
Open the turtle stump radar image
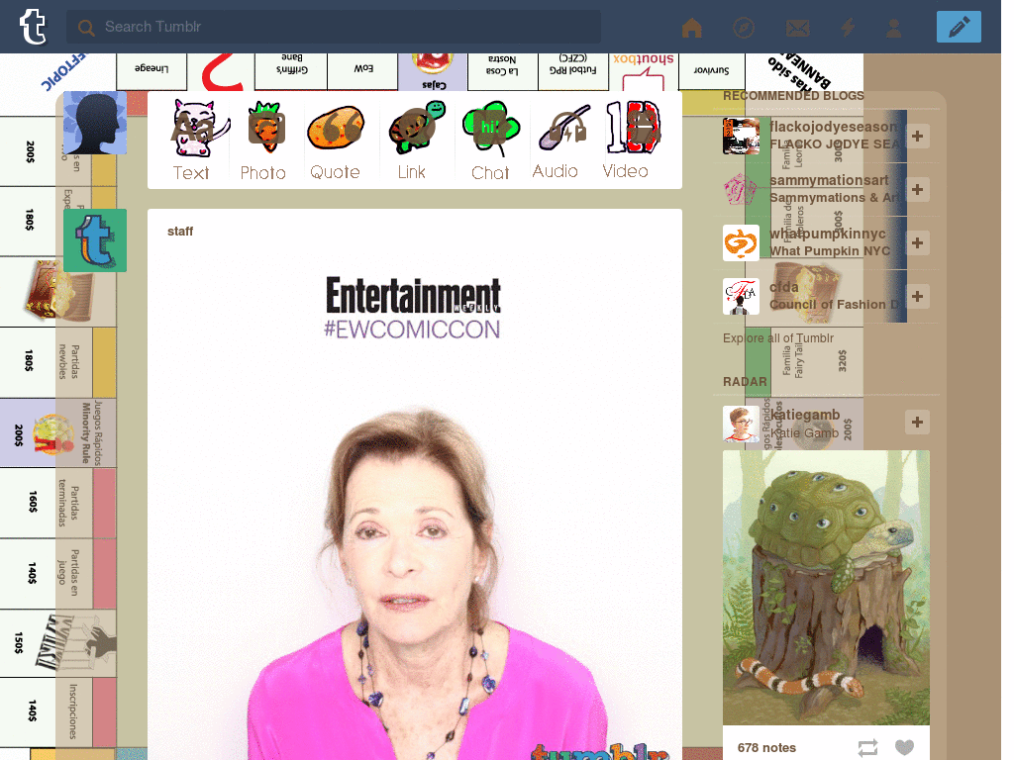826,588
